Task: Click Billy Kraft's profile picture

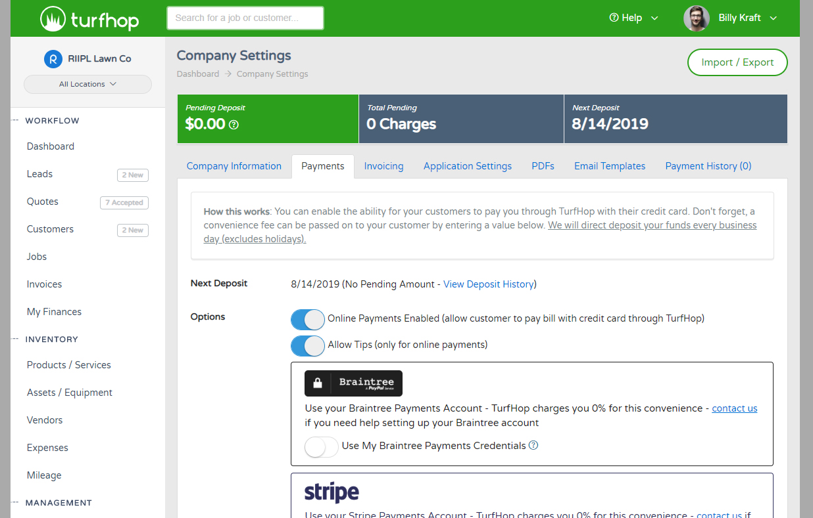Action: [x=696, y=18]
